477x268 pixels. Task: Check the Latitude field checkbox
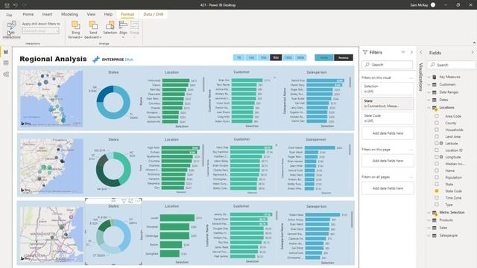coord(437,144)
